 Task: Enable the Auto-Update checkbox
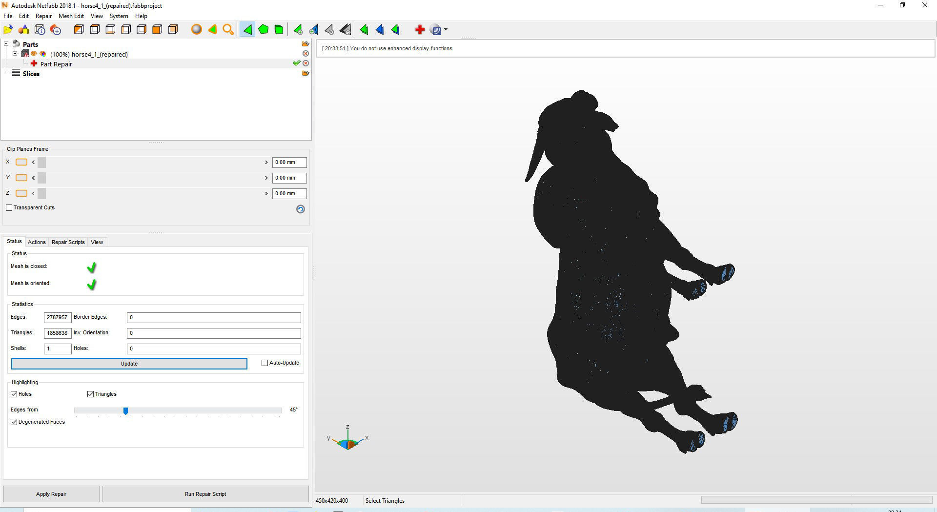pos(265,363)
